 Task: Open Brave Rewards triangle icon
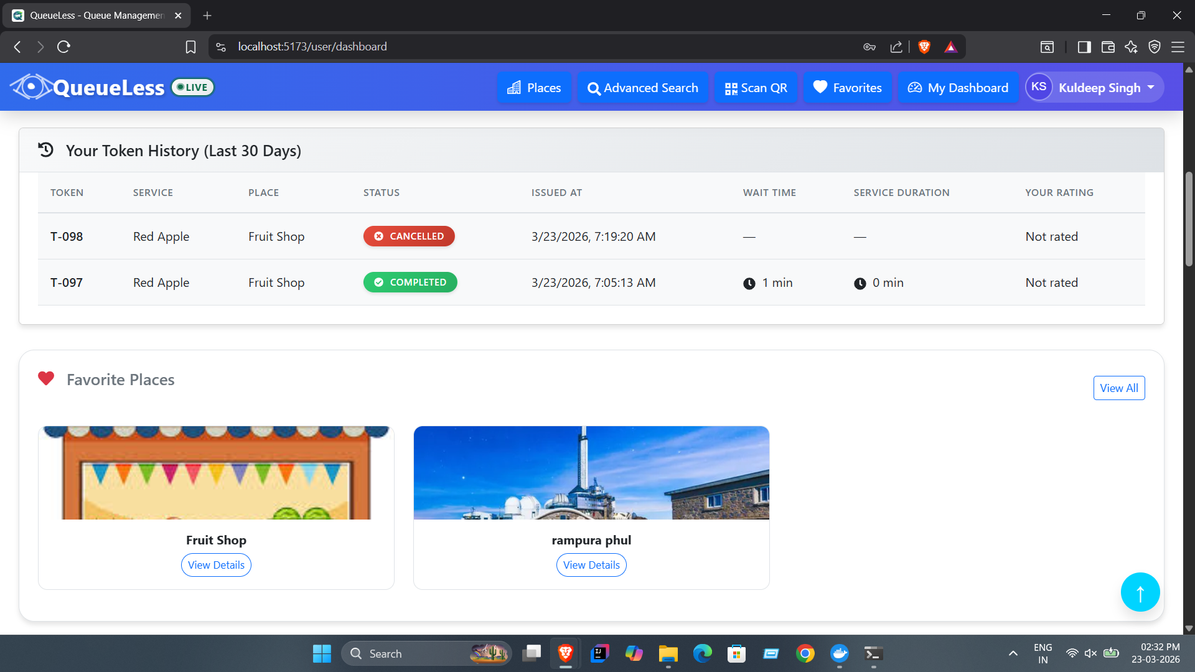pyautogui.click(x=950, y=47)
